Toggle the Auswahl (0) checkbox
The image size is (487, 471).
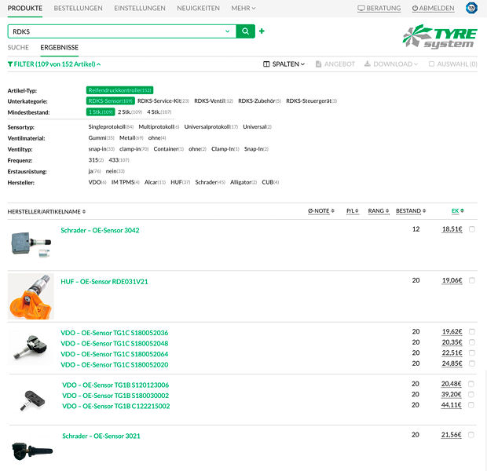point(431,64)
